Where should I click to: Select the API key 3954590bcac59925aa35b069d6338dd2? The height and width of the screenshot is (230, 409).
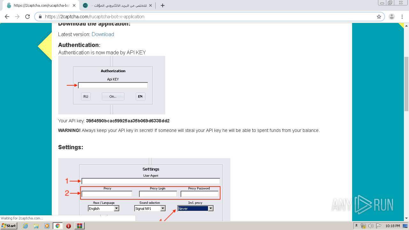click(128, 121)
